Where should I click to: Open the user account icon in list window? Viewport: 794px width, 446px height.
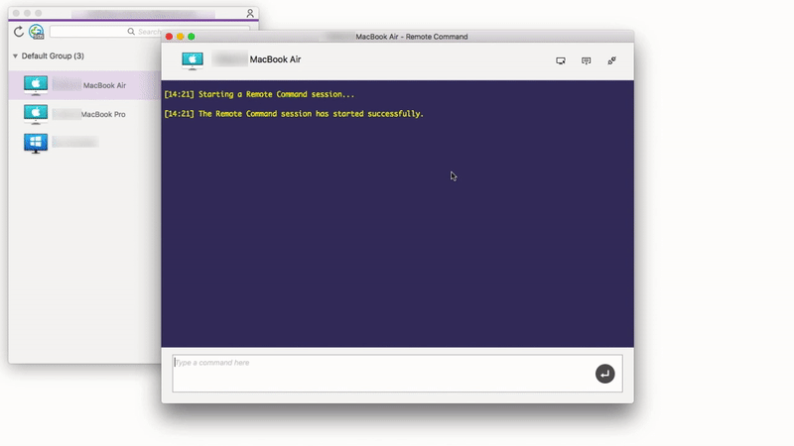(x=250, y=13)
